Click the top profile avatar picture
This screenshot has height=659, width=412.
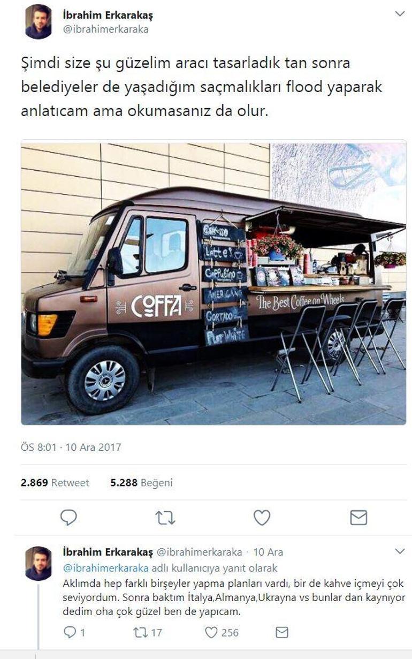point(39,21)
